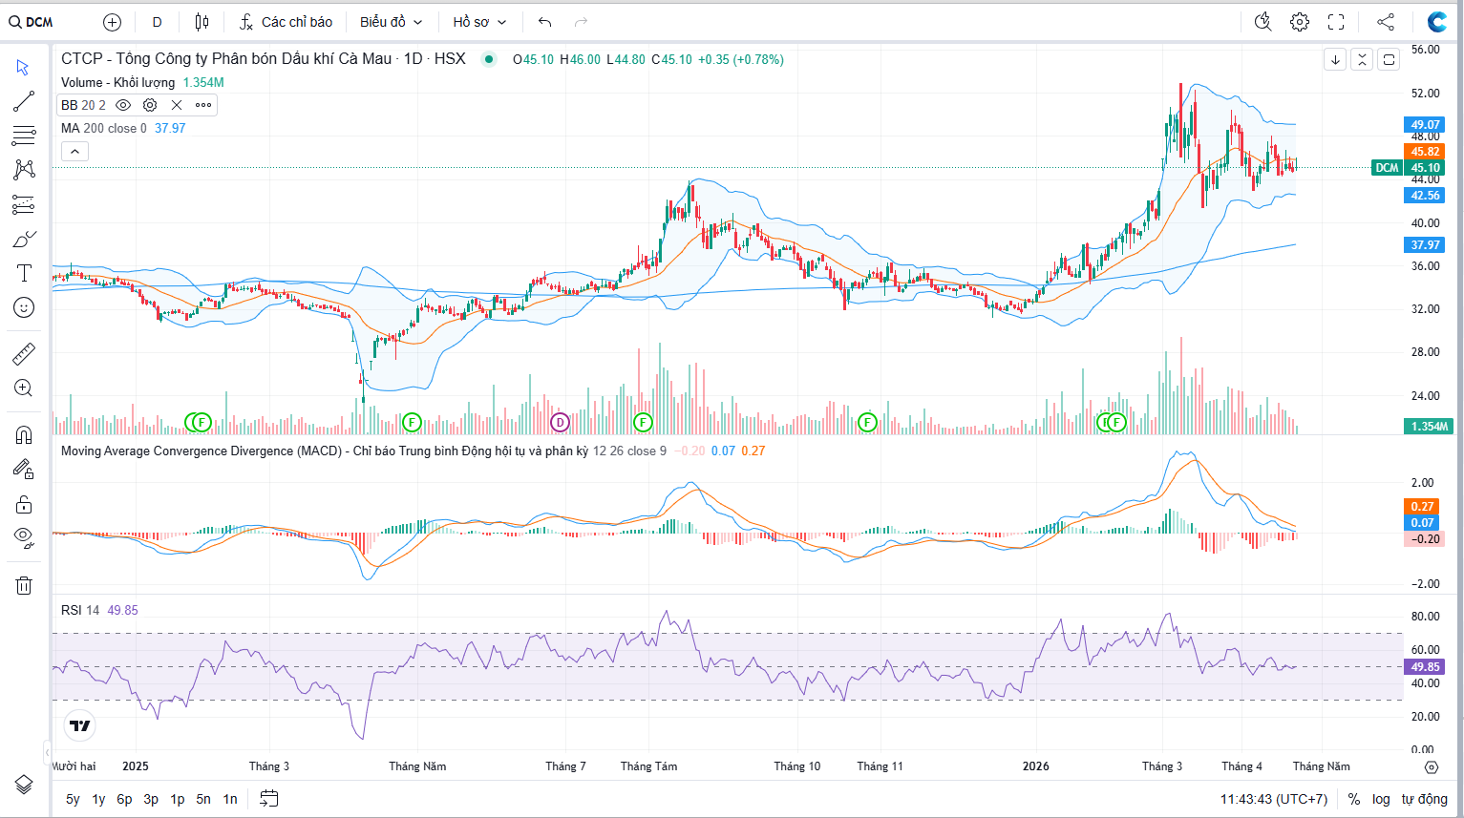Open the Hồ sơ dropdown menu

pyautogui.click(x=479, y=22)
